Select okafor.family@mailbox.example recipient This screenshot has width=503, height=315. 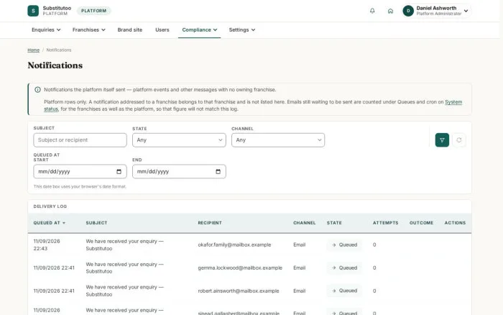pos(234,245)
